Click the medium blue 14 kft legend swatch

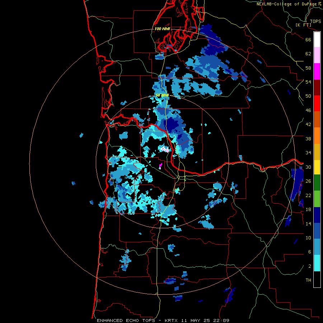click(x=317, y=231)
